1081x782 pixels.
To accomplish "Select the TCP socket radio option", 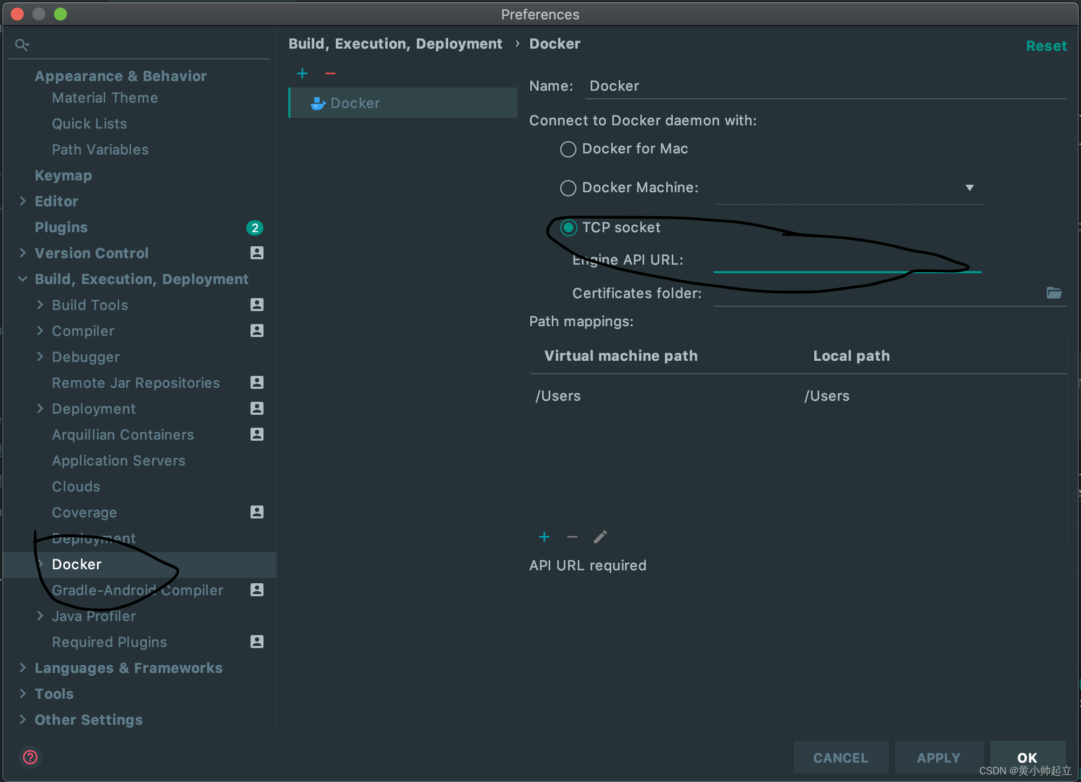I will [x=568, y=228].
